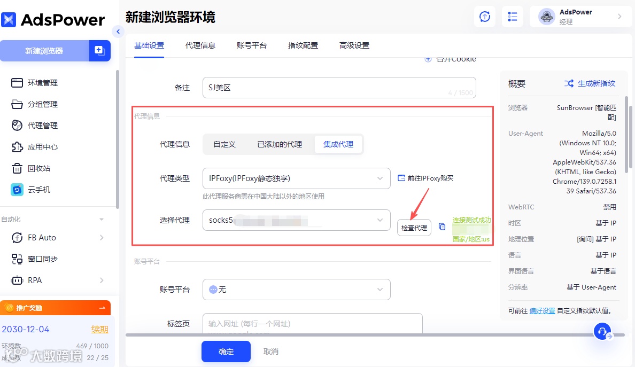The height and width of the screenshot is (367, 635).
Task: Open the 前往IPFoxy购买 link
Action: click(x=430, y=178)
